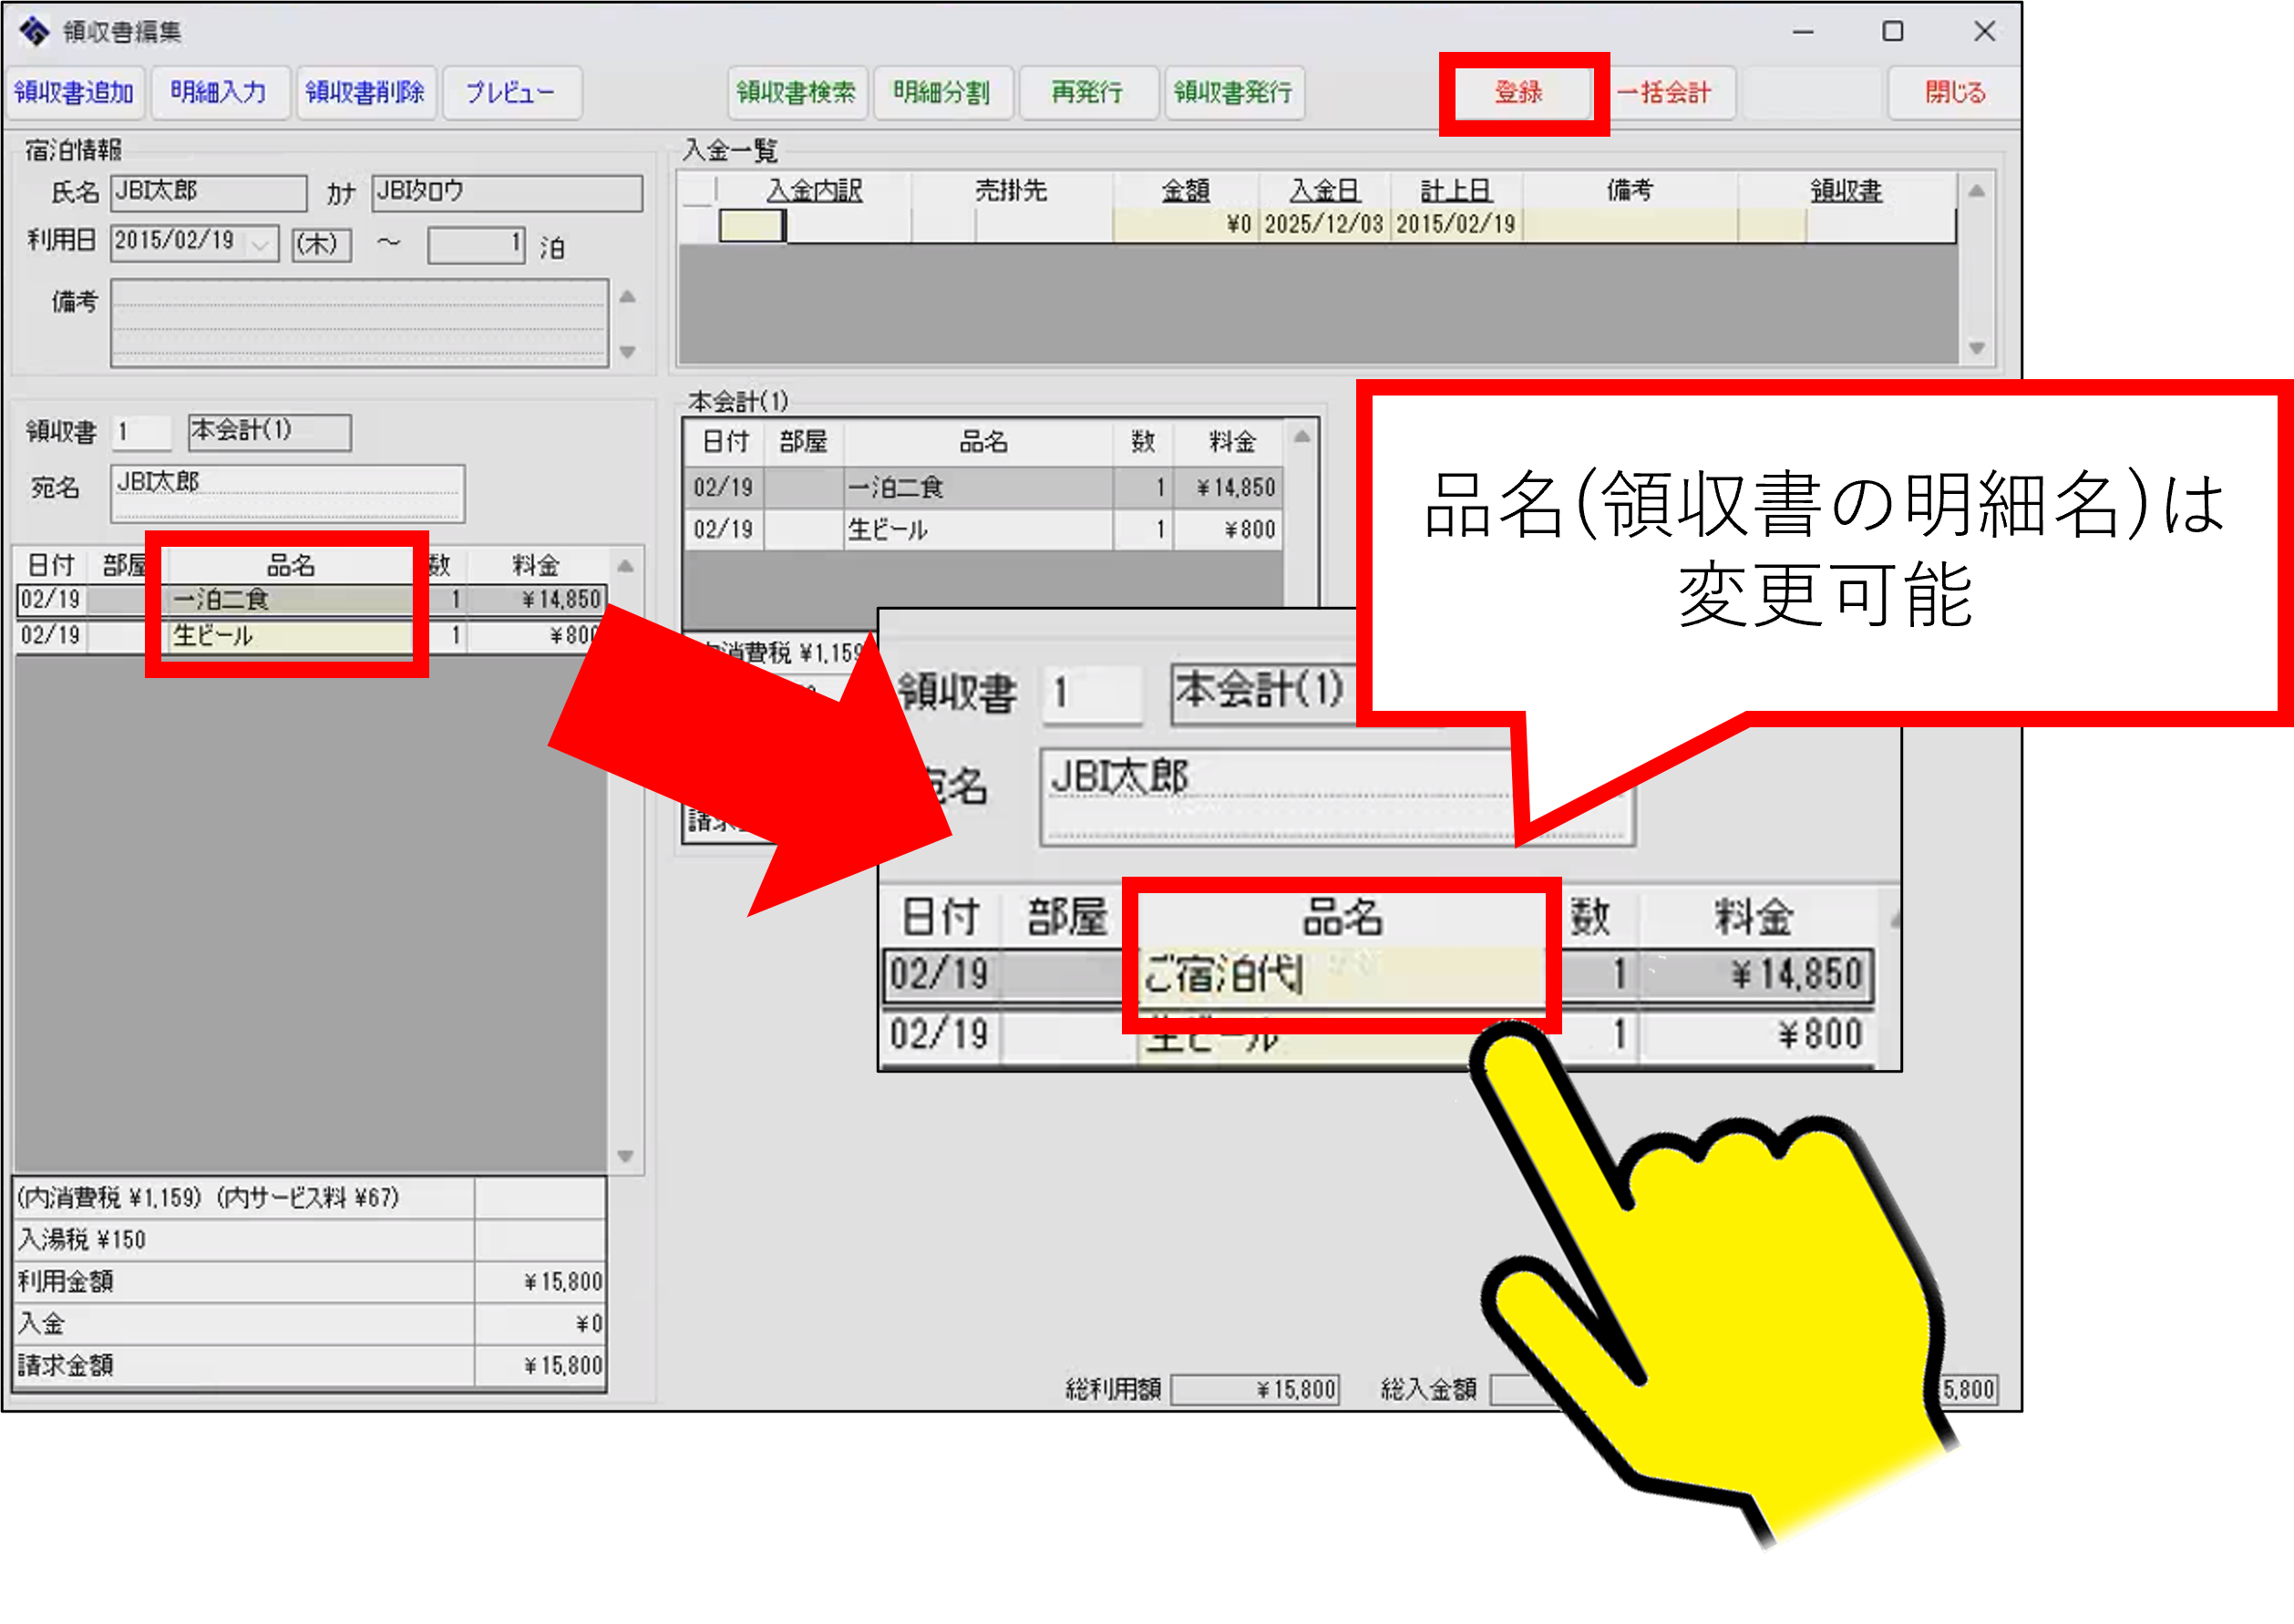
Task: Click 領収書検索 search button
Action: [796, 93]
